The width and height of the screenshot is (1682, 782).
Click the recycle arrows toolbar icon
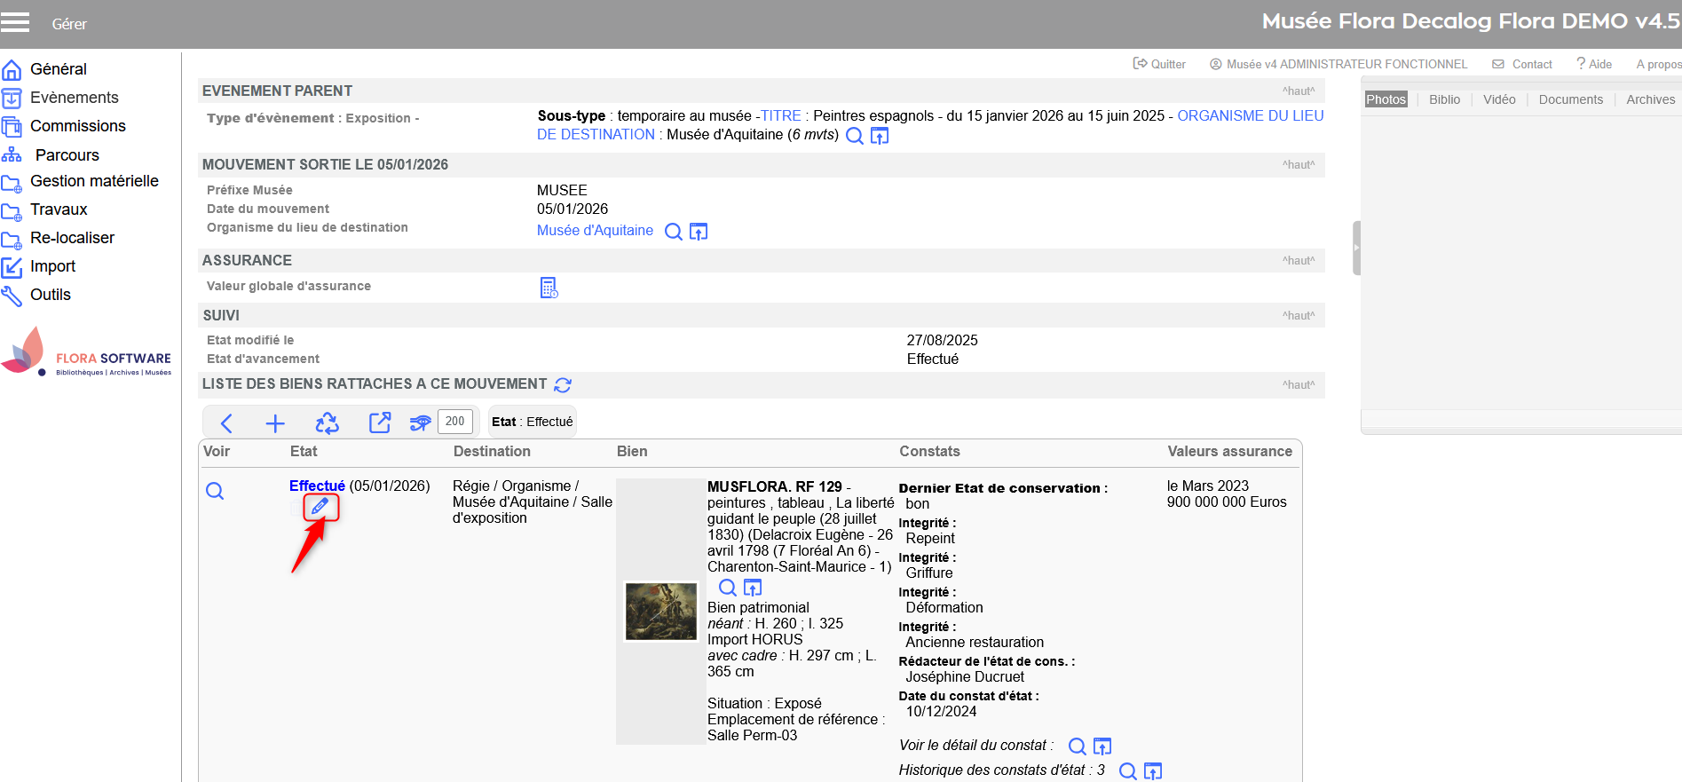(327, 423)
